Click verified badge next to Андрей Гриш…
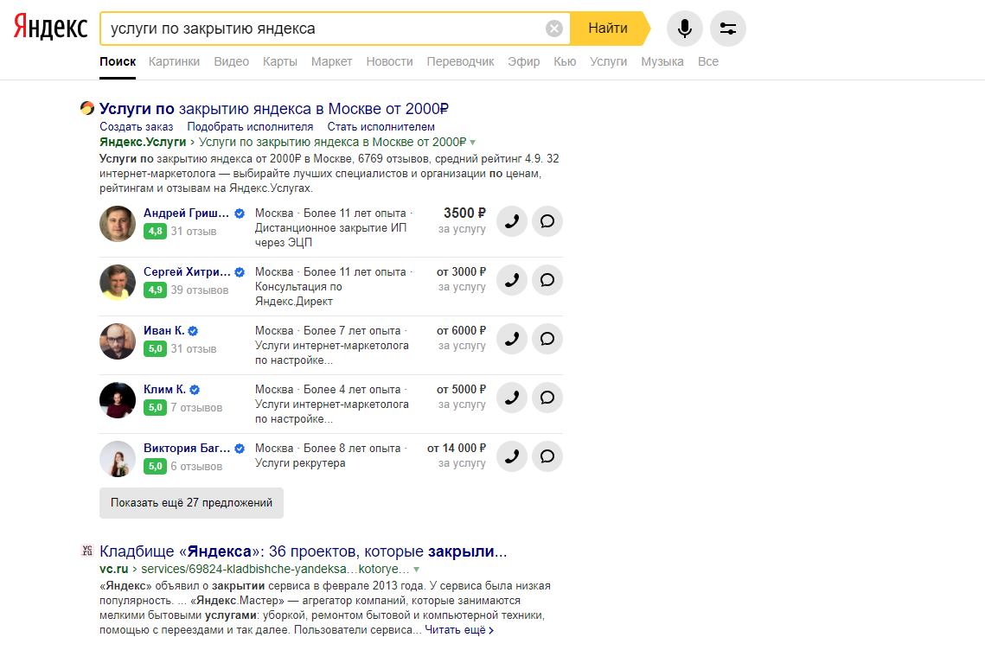Image resolution: width=985 pixels, height=650 pixels. click(240, 213)
